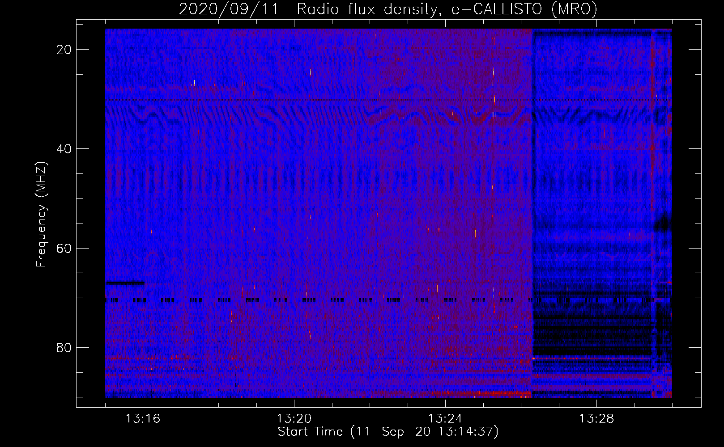Click the short black bar near 67 MHz
724x447 pixels.
125,283
